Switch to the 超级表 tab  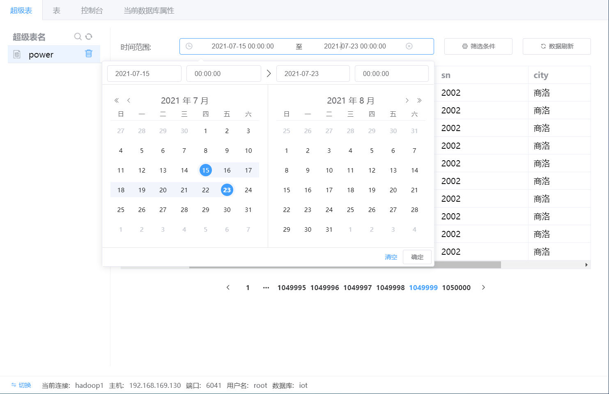coord(21,10)
